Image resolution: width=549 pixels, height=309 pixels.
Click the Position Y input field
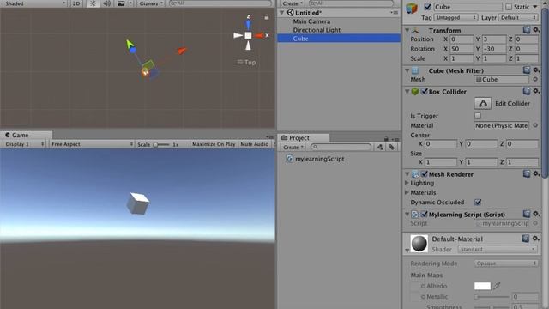point(494,39)
